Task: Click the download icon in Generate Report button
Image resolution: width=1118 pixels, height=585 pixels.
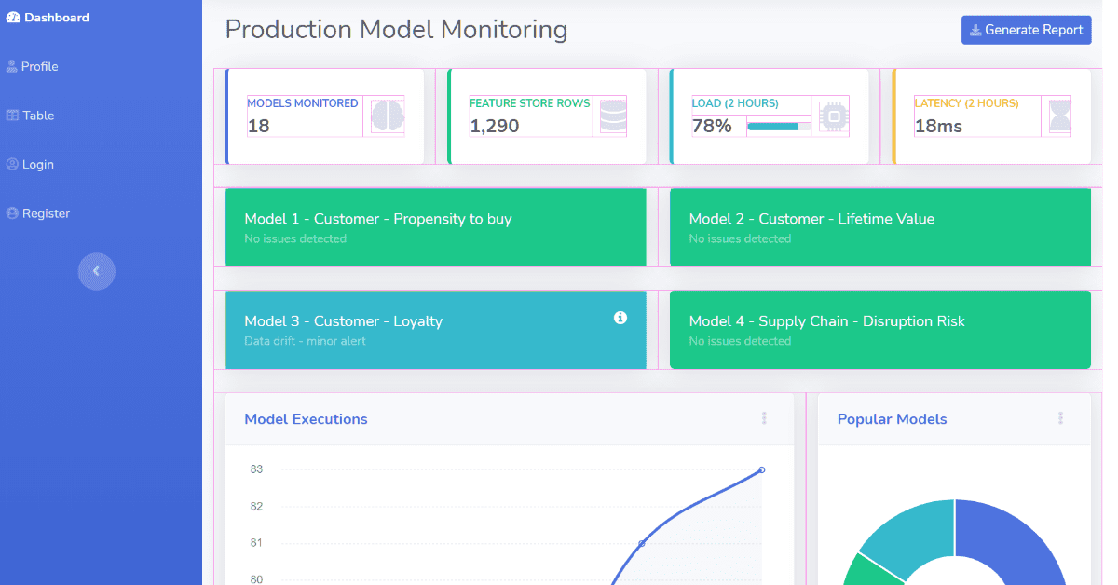Action: (x=975, y=30)
